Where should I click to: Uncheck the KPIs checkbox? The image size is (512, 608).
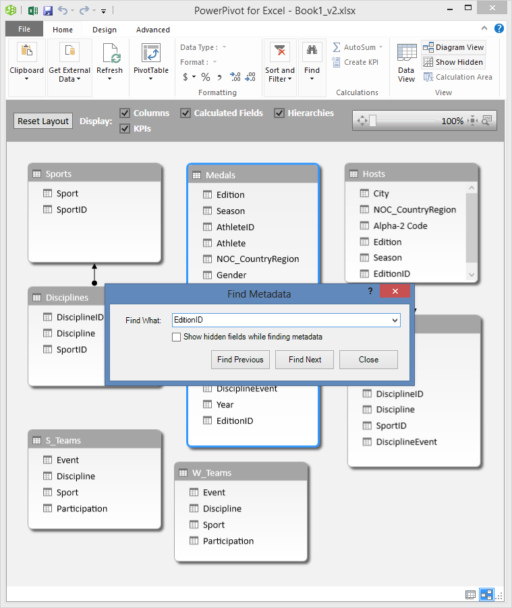click(x=124, y=128)
